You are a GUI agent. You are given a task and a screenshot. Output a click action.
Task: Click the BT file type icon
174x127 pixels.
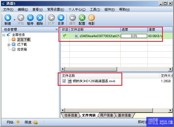tap(77, 36)
